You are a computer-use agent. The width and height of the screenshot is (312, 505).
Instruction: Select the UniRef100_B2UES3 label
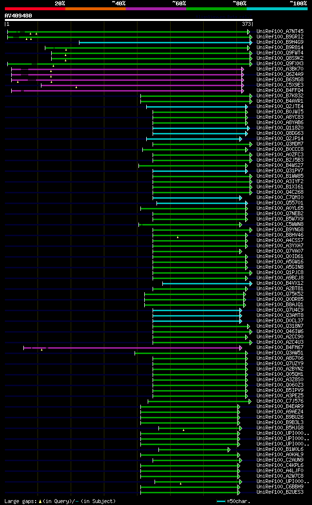[x=280, y=492]
